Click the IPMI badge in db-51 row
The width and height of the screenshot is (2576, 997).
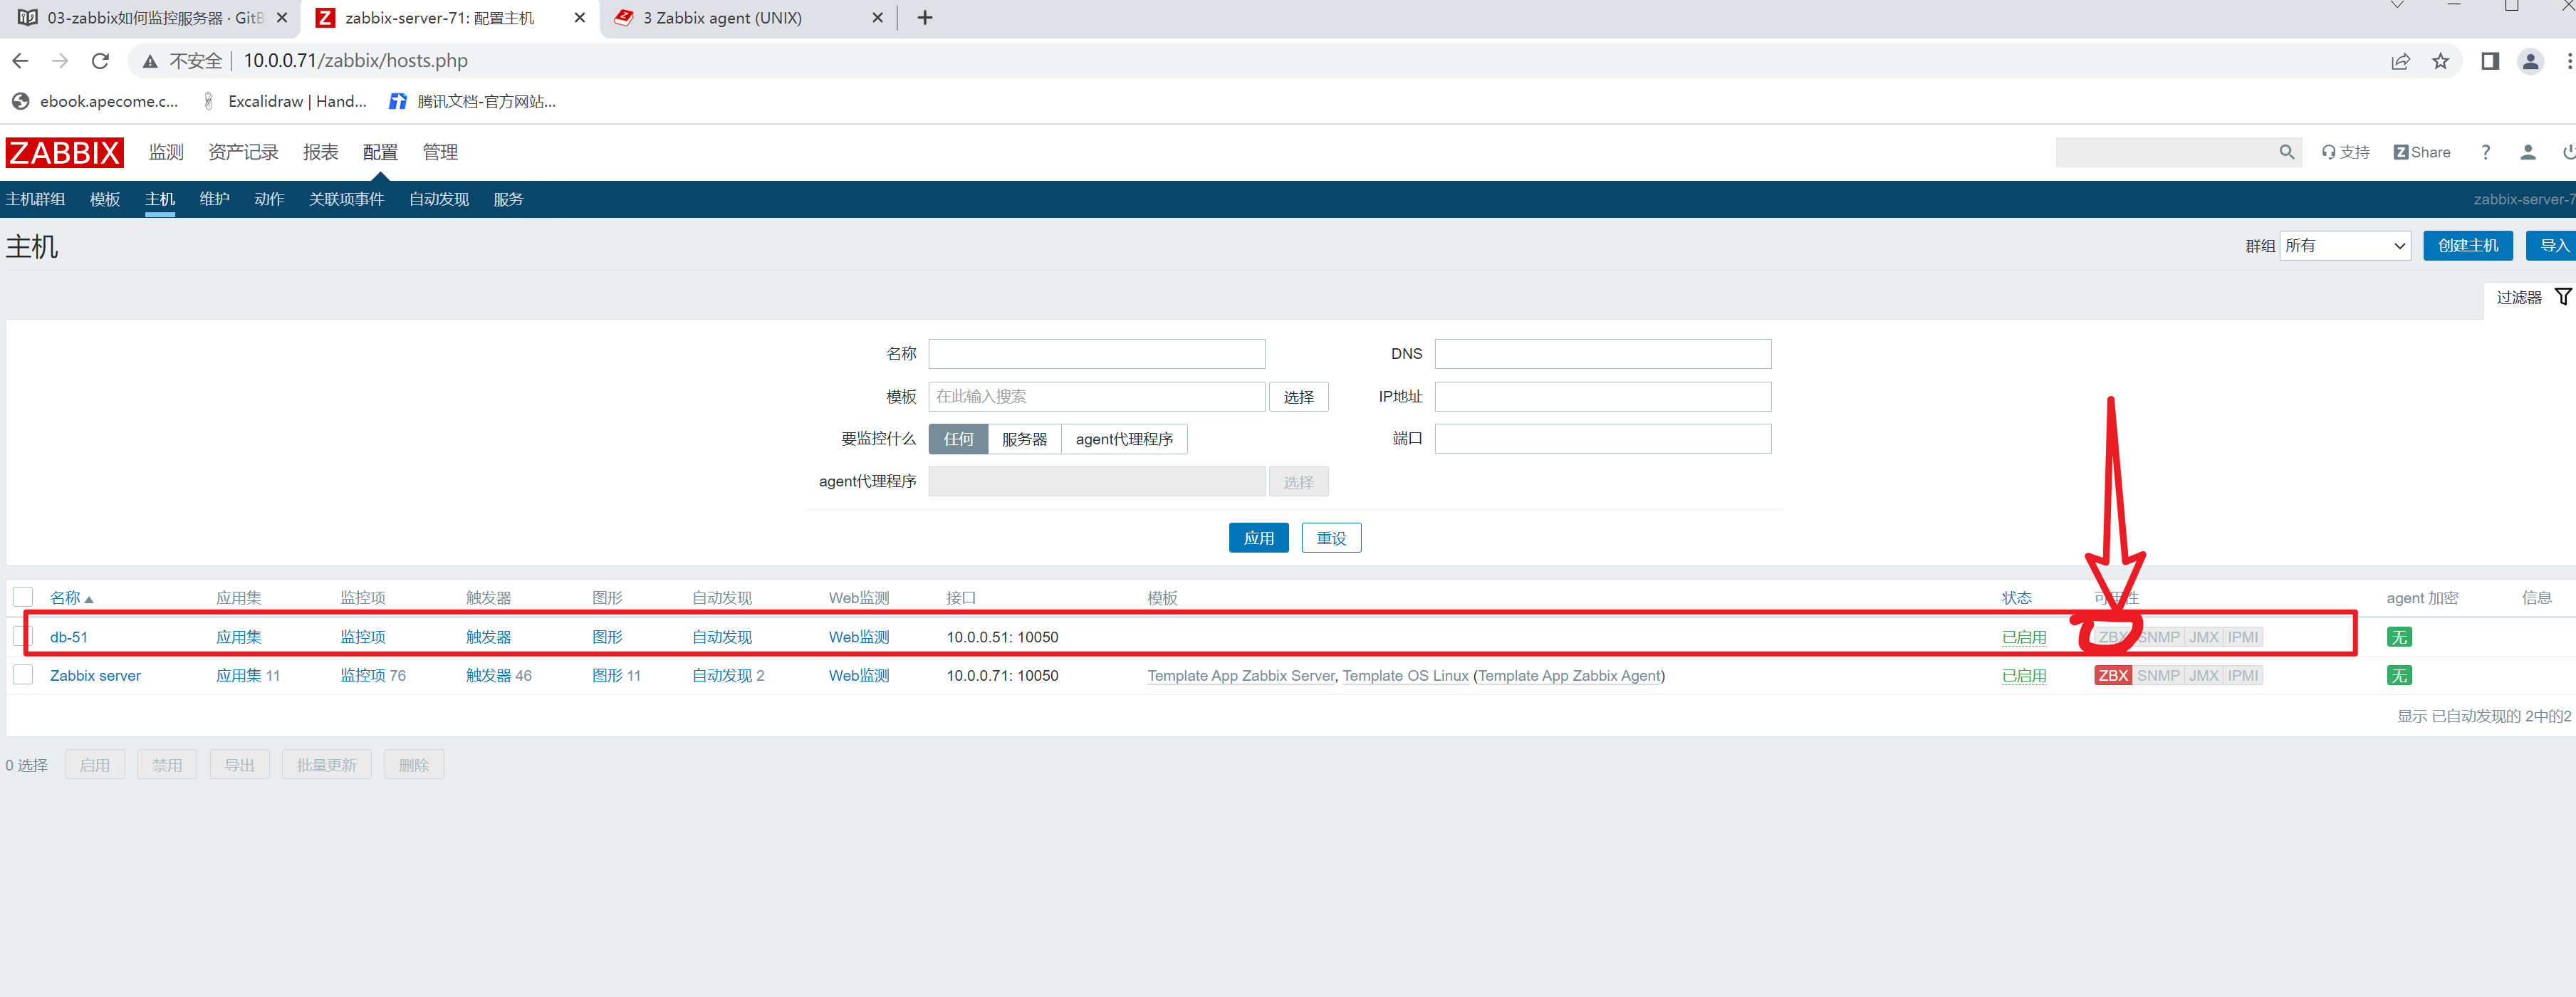click(2242, 637)
